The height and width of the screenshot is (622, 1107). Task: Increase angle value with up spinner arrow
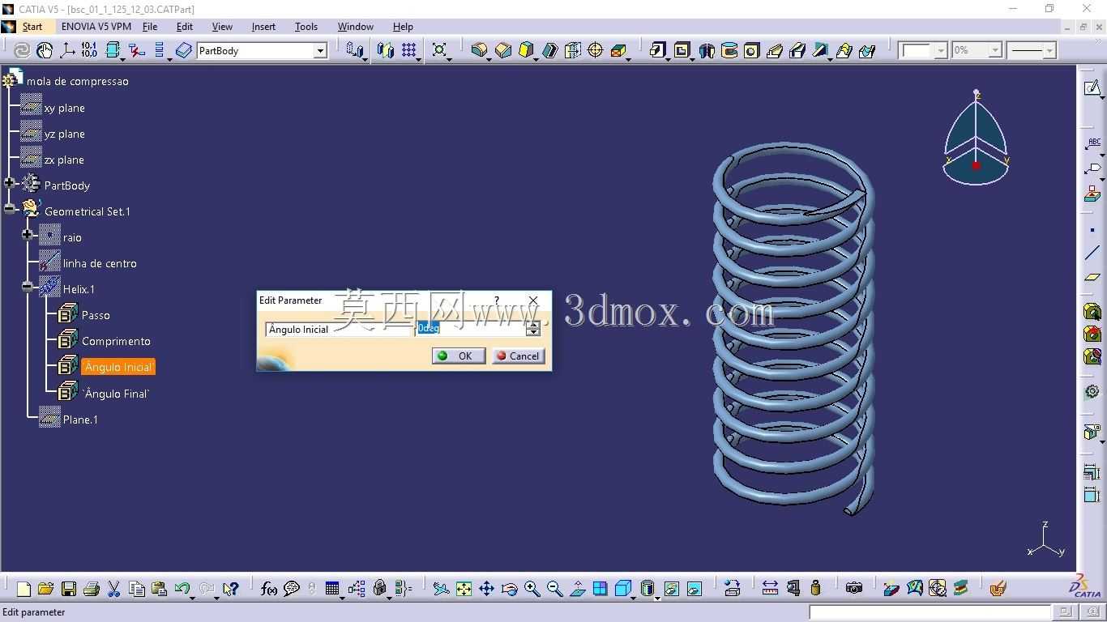click(x=533, y=325)
